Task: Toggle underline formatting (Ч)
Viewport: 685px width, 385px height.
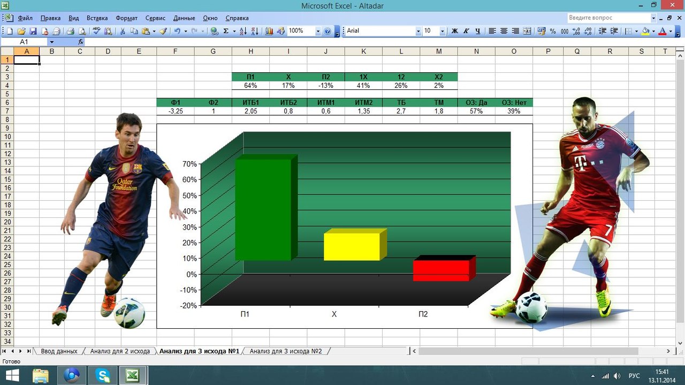Action: click(478, 31)
